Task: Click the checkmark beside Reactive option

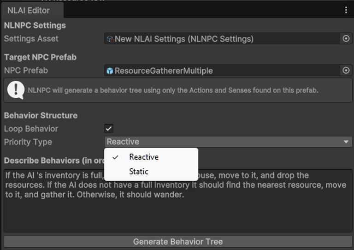Action: coord(116,157)
